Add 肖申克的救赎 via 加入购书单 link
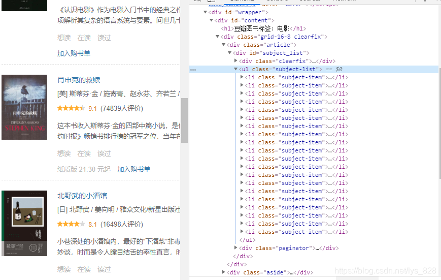The image size is (441, 280). pyautogui.click(x=133, y=169)
